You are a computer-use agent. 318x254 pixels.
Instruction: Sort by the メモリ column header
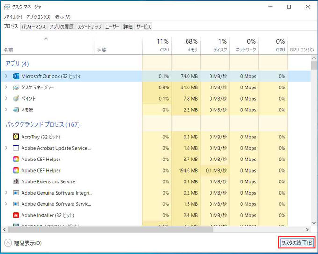(x=186, y=46)
